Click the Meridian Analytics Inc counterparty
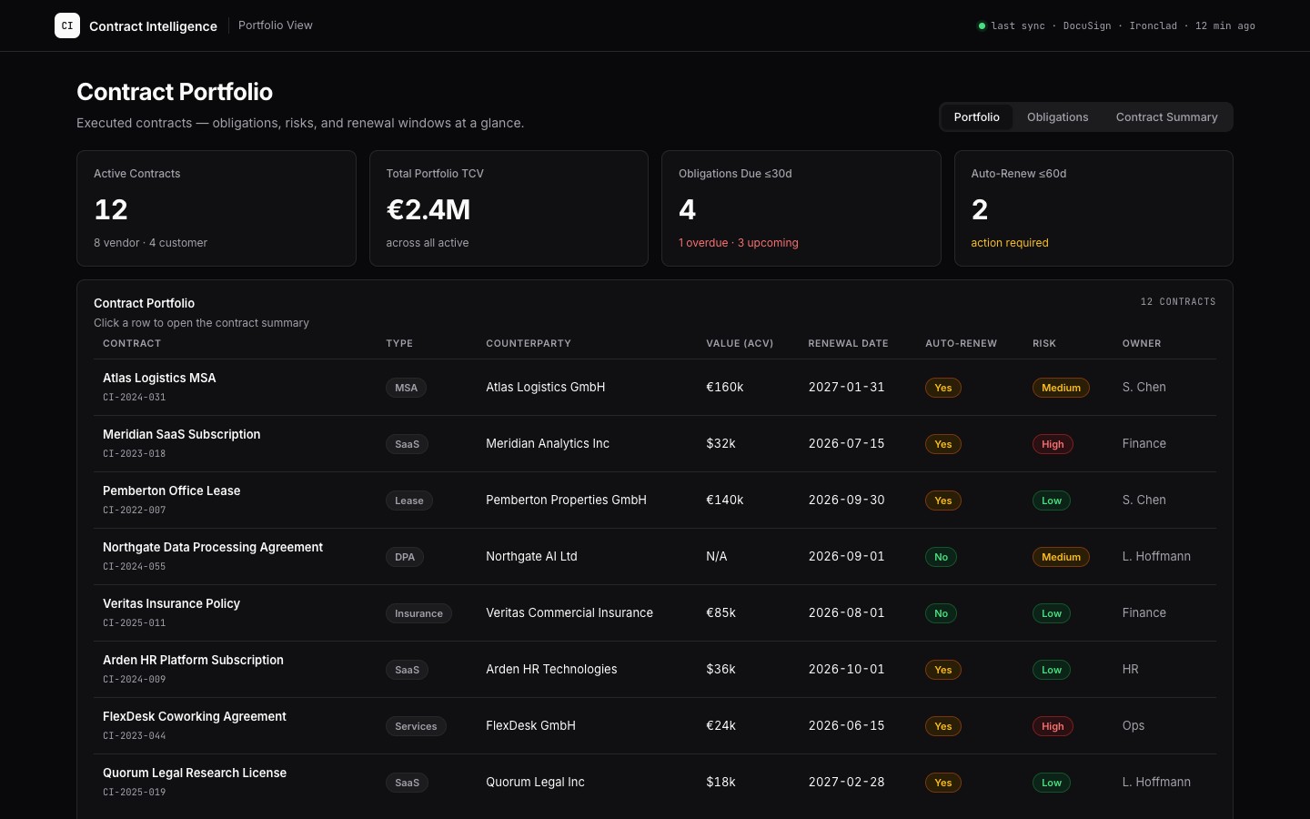Viewport: 1310px width, 819px height. [548, 444]
